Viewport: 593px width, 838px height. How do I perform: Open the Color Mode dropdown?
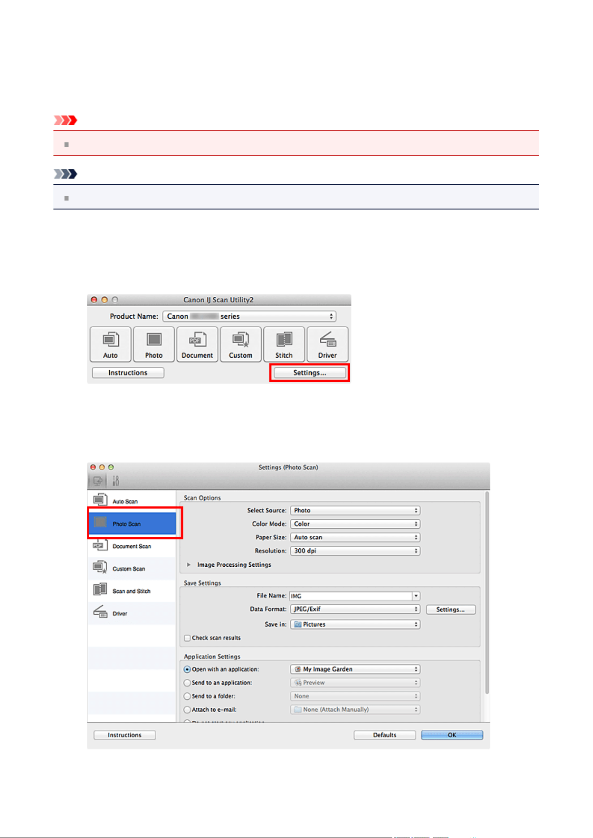355,524
